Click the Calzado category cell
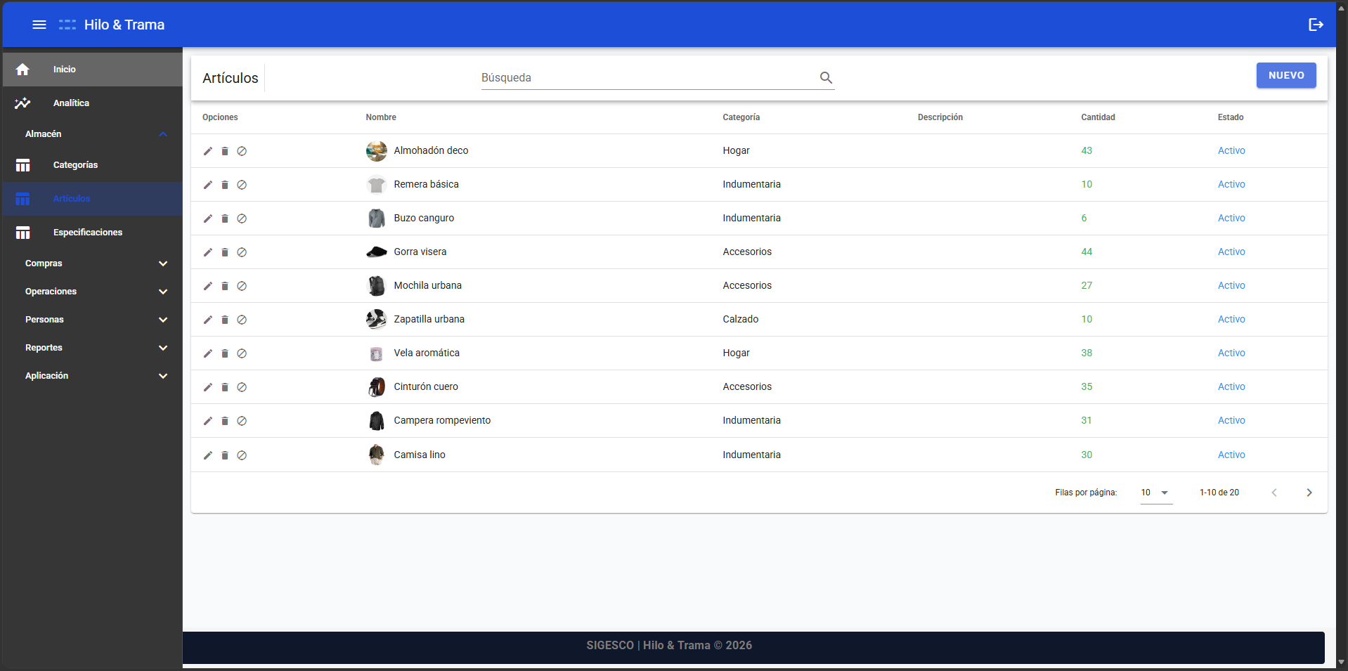The width and height of the screenshot is (1348, 671). (741, 320)
